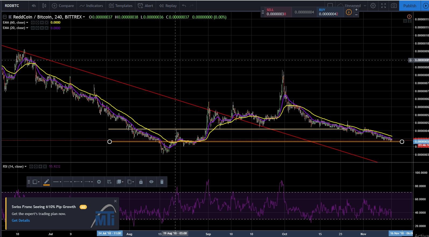429x237 pixels.
Task: Open the Compare symbol tool
Action: (63, 6)
